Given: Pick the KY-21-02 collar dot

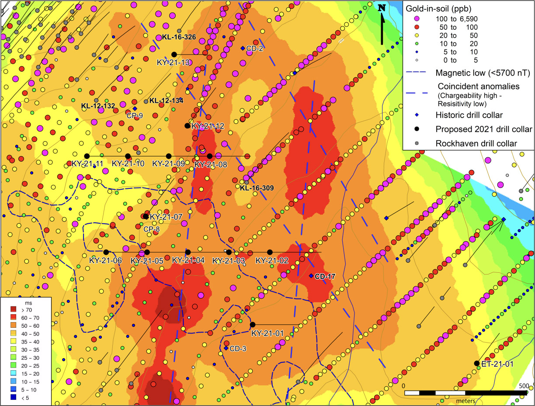Looking at the screenshot, I should (270, 252).
